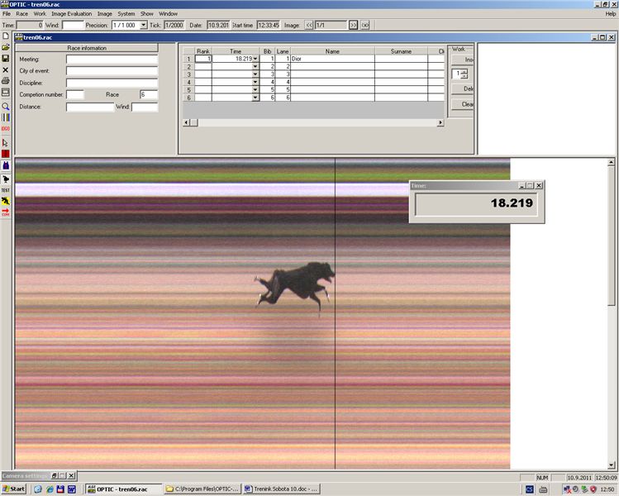The image size is (619, 496).
Task: Click the results table horizontal scrollbar right arrow
Action: (x=440, y=123)
